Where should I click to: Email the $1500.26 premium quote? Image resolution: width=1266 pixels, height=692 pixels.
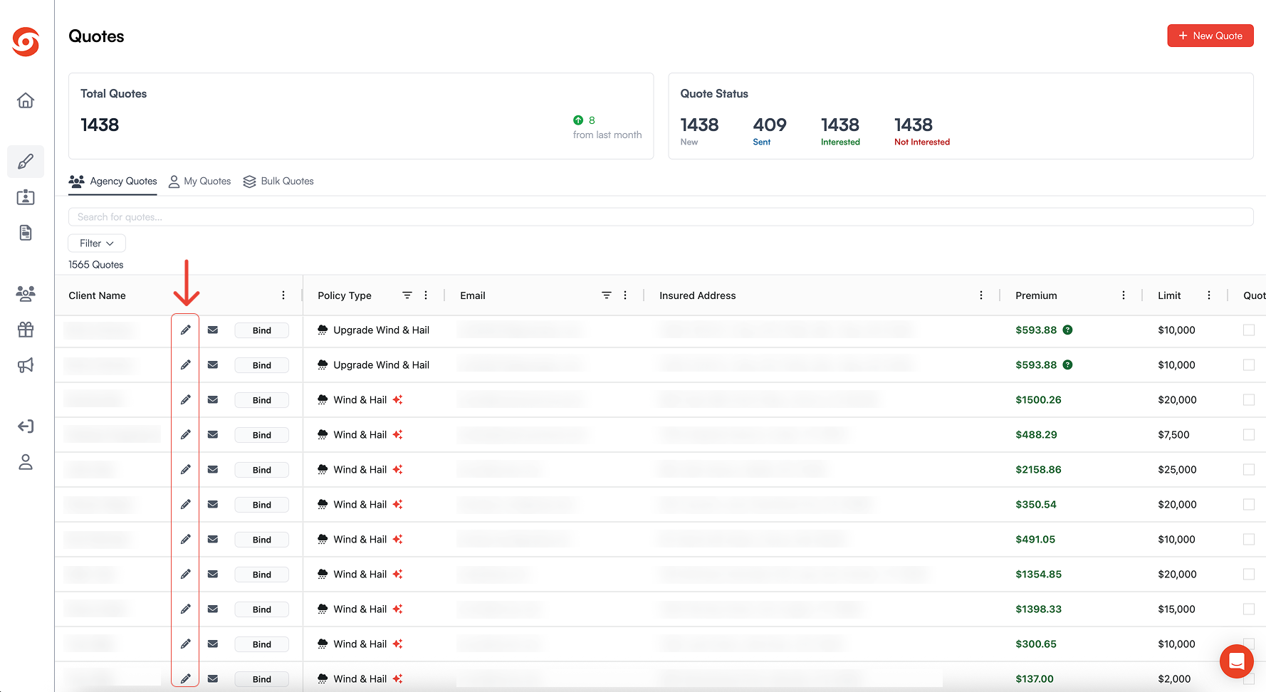(x=213, y=399)
